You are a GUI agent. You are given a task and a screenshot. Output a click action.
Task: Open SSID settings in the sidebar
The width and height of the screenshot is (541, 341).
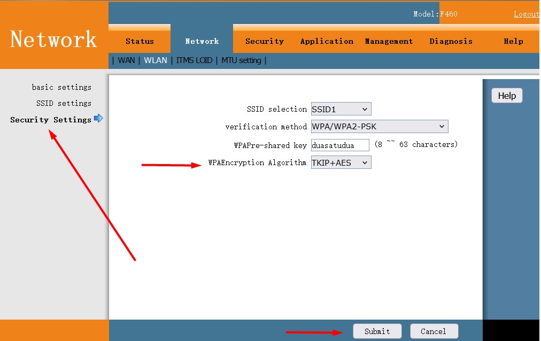[64, 103]
